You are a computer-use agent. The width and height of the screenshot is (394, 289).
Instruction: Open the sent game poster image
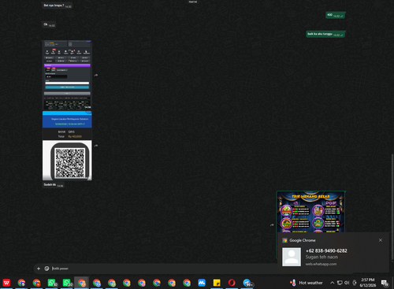(310, 212)
